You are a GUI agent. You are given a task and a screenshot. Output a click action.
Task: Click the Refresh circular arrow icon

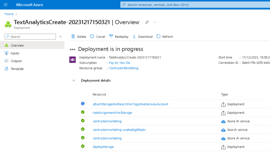pos(158,36)
